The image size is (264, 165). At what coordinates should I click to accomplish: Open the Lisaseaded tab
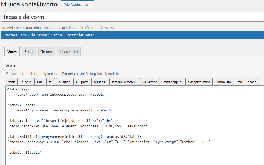tap(69, 52)
